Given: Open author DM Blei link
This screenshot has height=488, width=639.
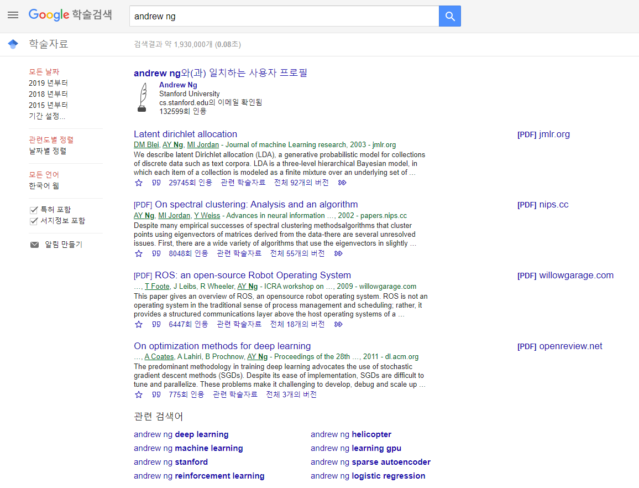Looking at the screenshot, I should point(146,145).
